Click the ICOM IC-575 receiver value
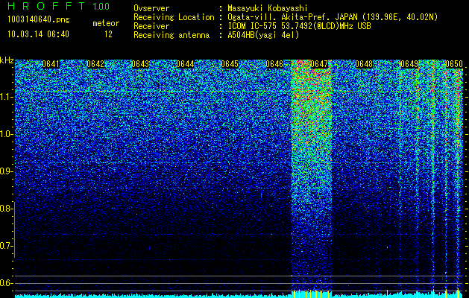Viewport: 469px width, 298px height. point(299,26)
